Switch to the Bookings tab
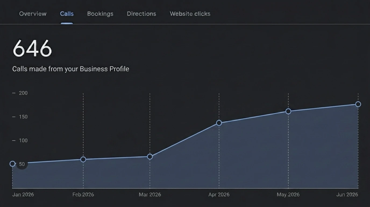This screenshot has width=370, height=207. point(100,14)
